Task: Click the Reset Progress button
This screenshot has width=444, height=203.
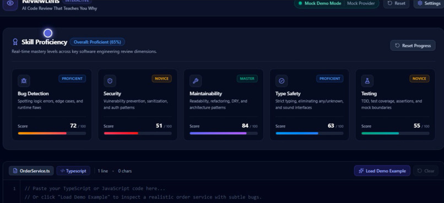Action: click(x=413, y=45)
